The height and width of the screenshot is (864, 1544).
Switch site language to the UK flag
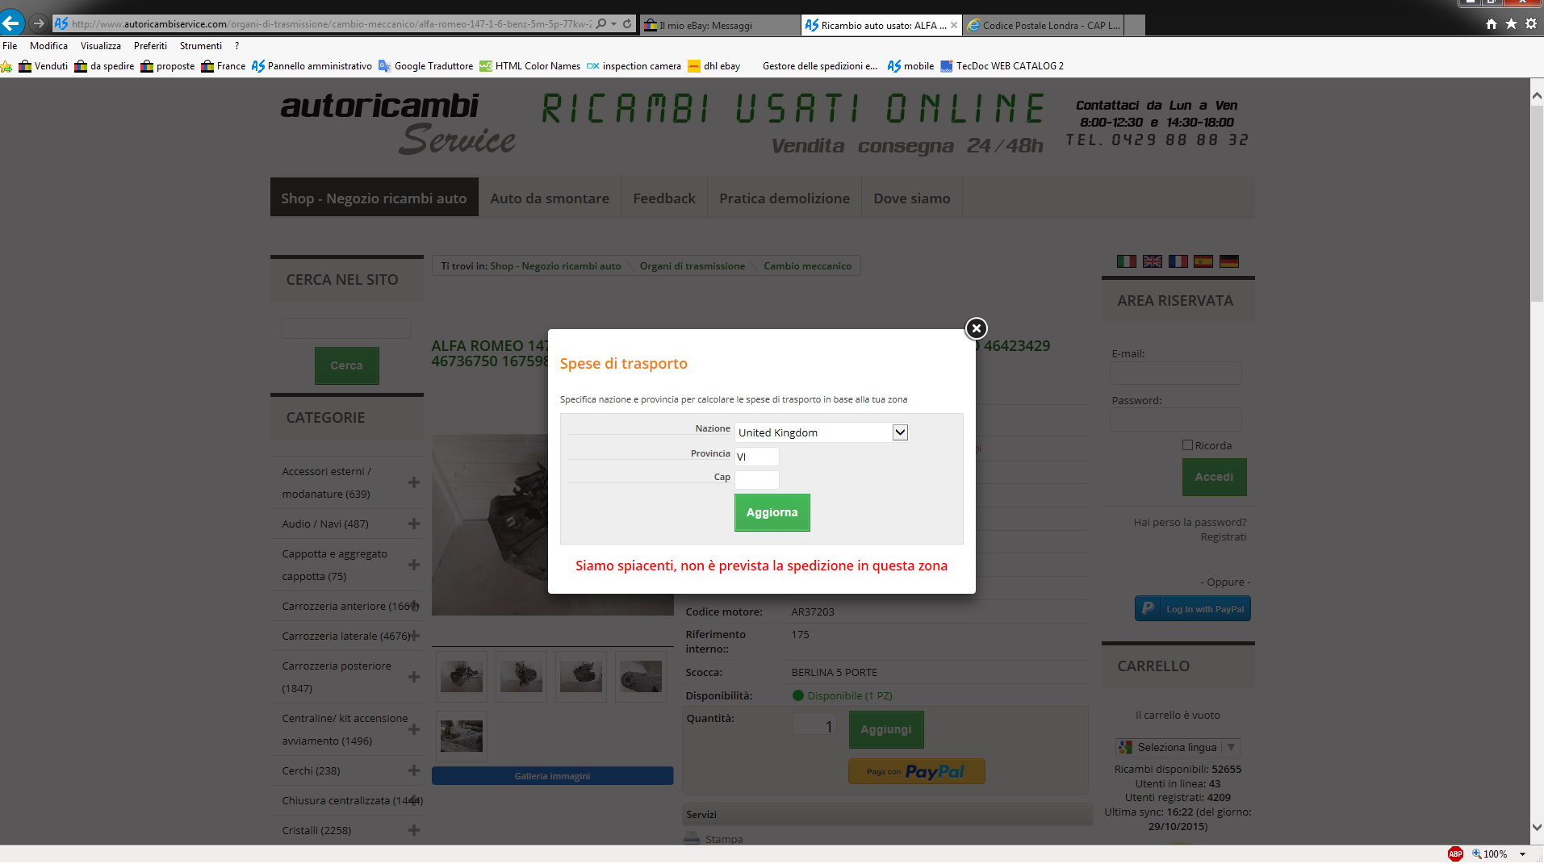1153,261
